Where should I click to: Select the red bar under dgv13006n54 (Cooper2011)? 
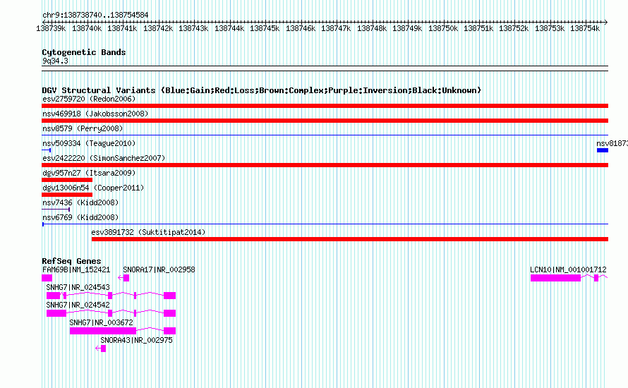67,195
